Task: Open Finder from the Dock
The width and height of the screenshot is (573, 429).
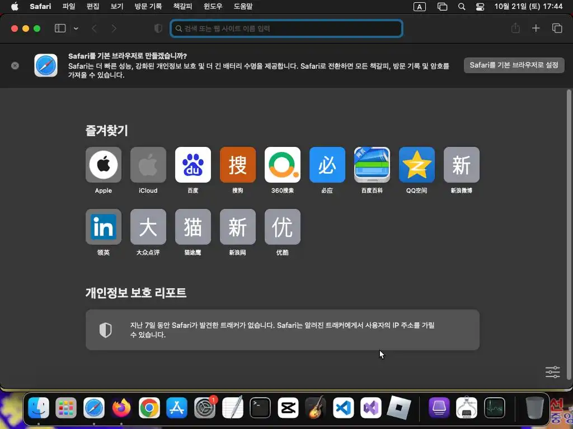Action: click(39, 407)
